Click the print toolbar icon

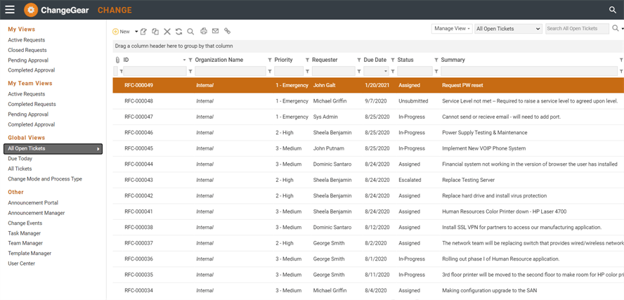(204, 32)
